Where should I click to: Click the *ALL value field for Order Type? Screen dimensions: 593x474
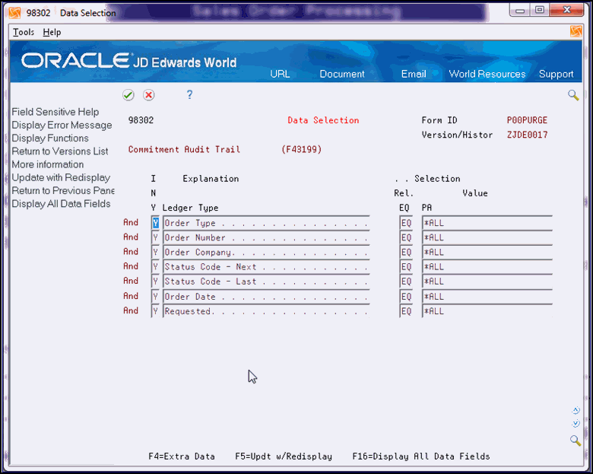487,223
